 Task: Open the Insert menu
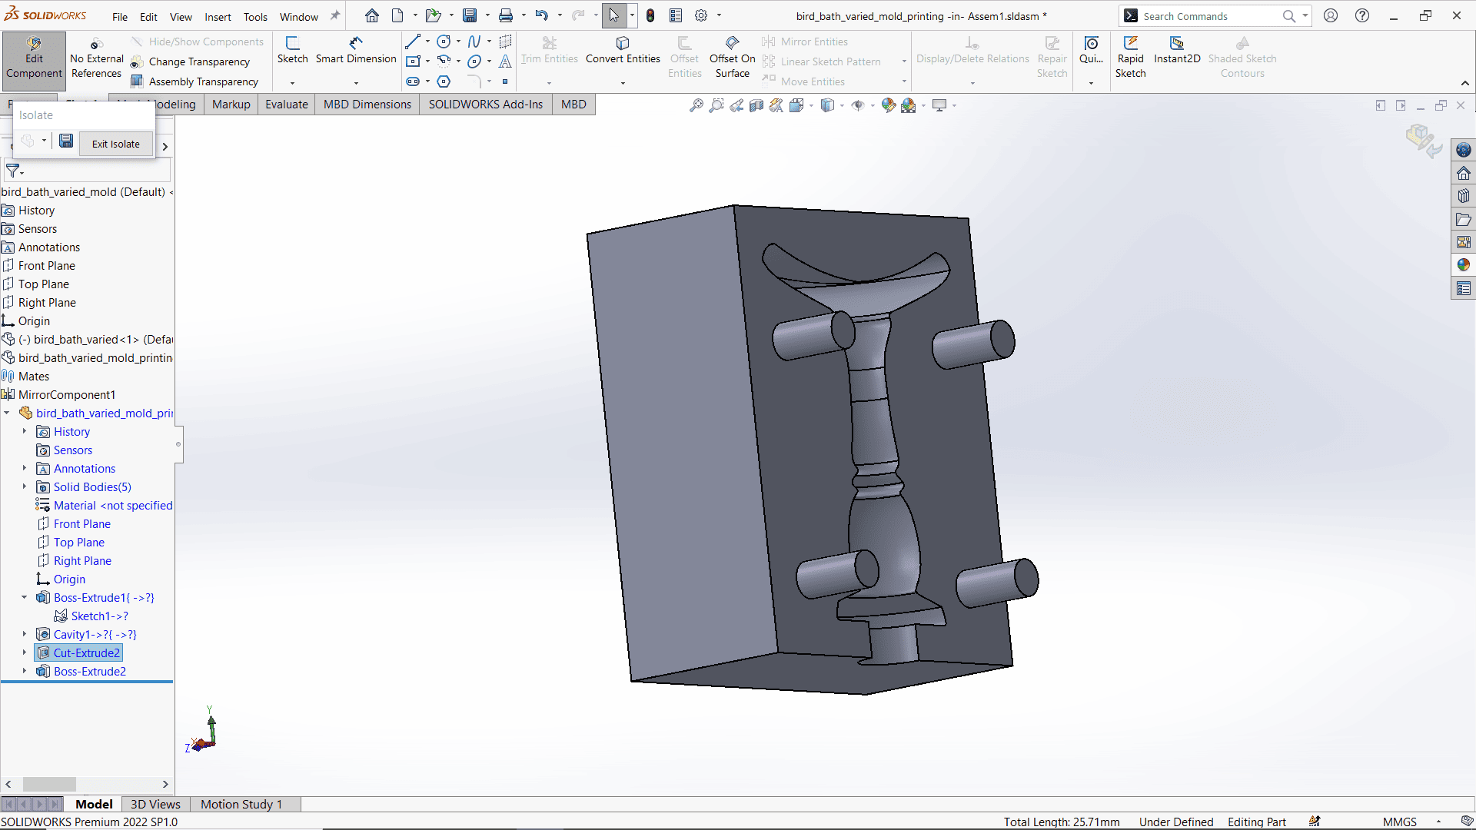218,16
